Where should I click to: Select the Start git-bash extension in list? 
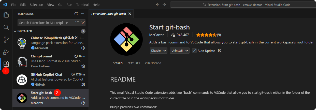[50, 98]
